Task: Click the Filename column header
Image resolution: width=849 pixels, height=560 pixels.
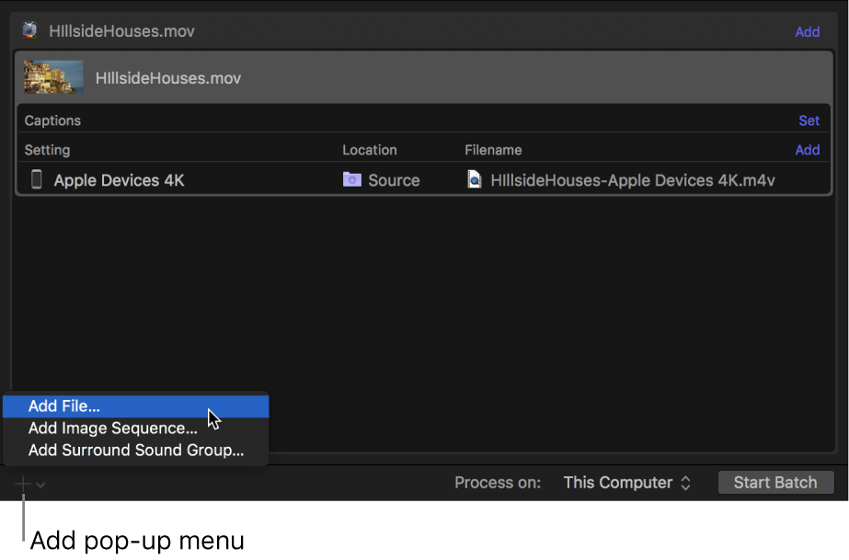Action: (x=493, y=150)
